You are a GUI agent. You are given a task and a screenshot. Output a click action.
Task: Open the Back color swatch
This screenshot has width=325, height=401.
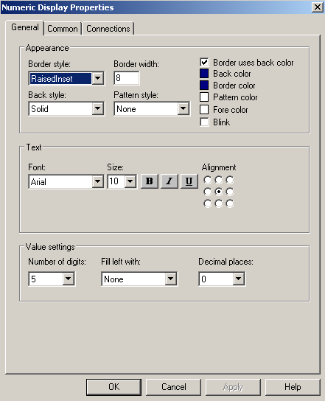tap(204, 74)
